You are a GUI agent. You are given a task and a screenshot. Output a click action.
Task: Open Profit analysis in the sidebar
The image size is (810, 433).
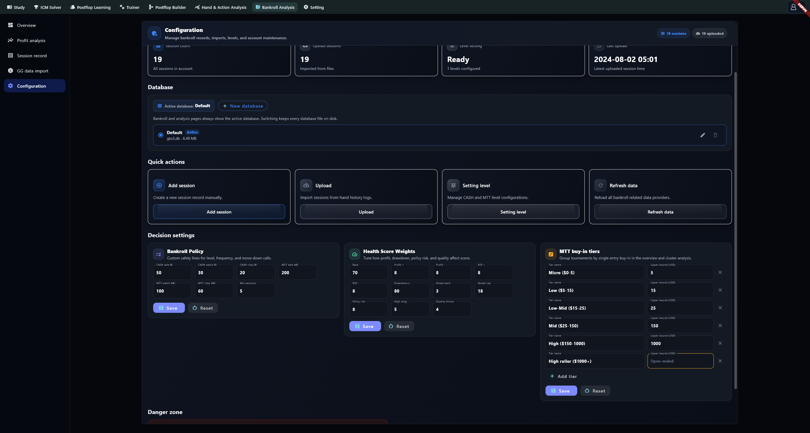(34, 40)
